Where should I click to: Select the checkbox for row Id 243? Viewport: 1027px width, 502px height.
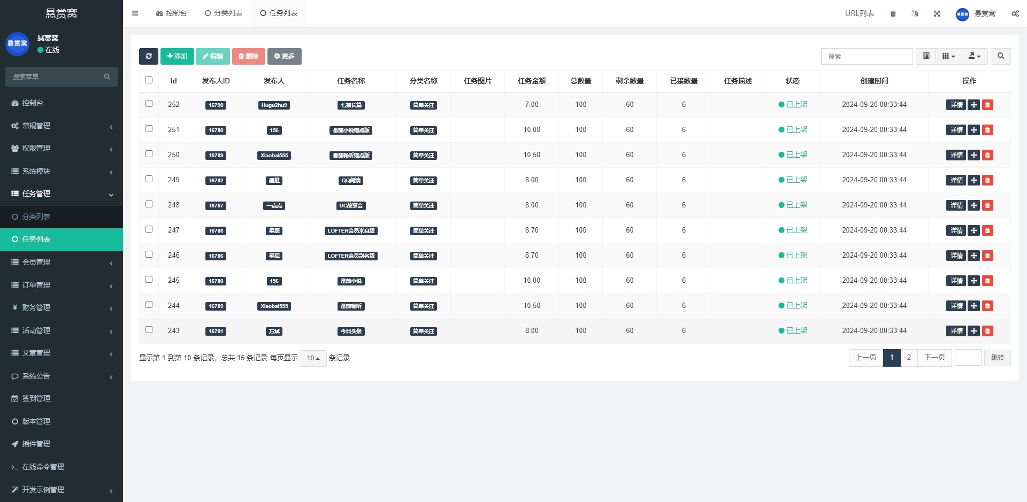149,330
